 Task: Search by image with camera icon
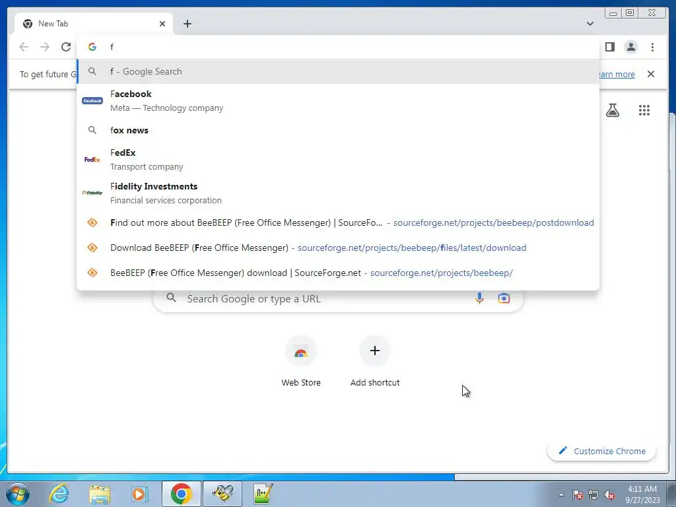click(x=504, y=298)
